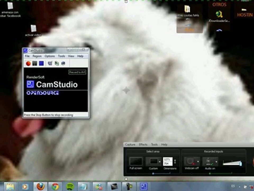Open the camera recorder taskbar icon

[x=129, y=186]
